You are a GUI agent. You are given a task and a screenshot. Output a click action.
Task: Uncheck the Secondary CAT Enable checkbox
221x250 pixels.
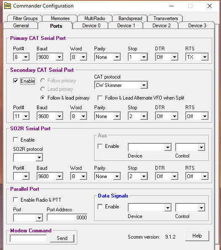(16, 81)
